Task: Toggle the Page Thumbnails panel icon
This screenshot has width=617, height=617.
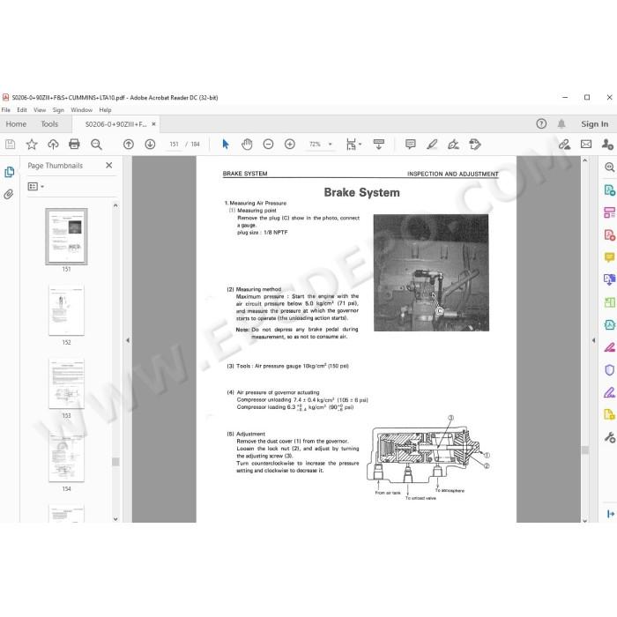Action: [x=9, y=172]
